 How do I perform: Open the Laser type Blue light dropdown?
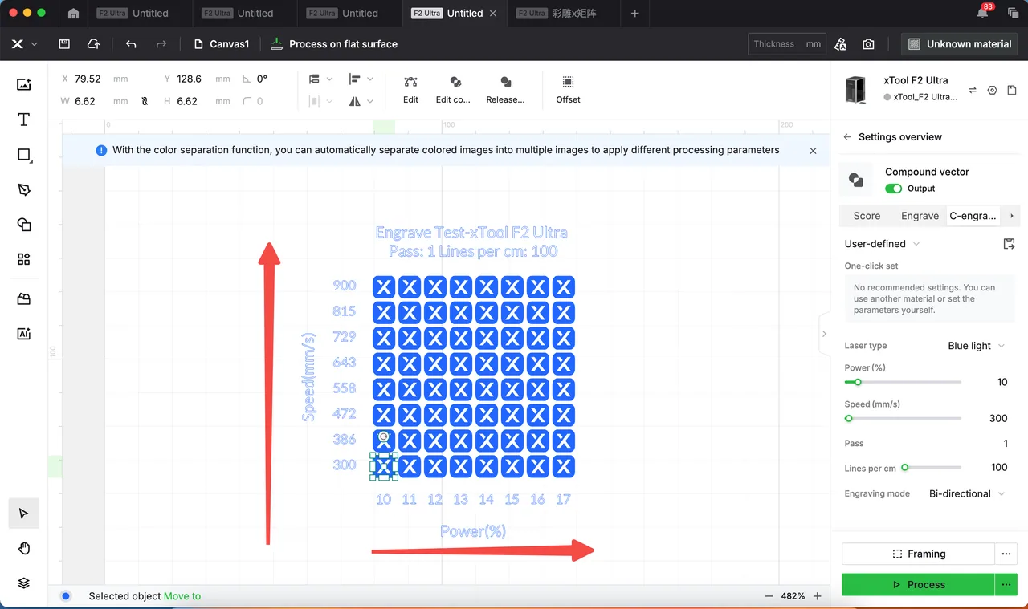[976, 346]
